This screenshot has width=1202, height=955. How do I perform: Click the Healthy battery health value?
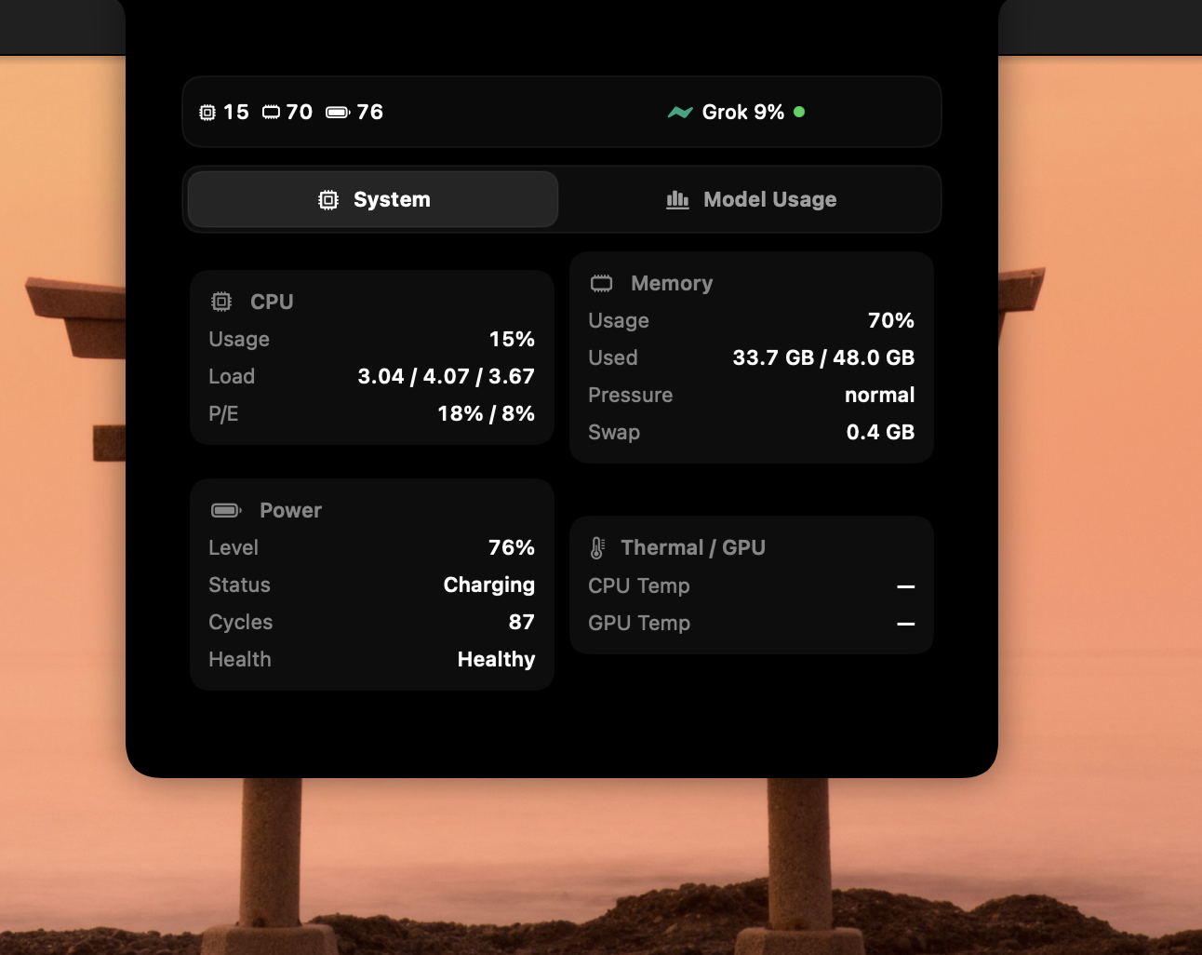click(x=497, y=659)
